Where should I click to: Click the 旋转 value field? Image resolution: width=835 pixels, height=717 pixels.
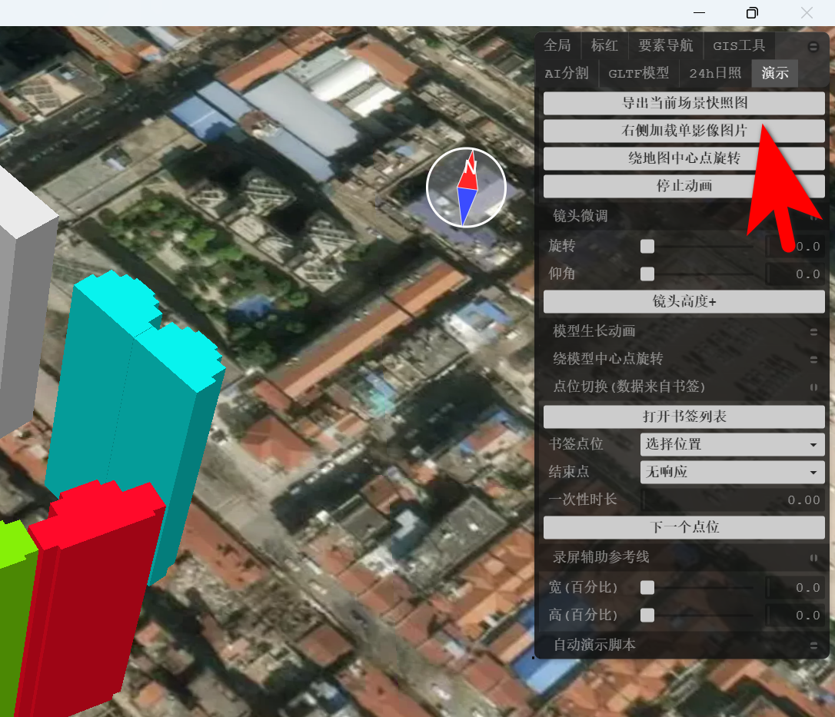pyautogui.click(x=796, y=247)
